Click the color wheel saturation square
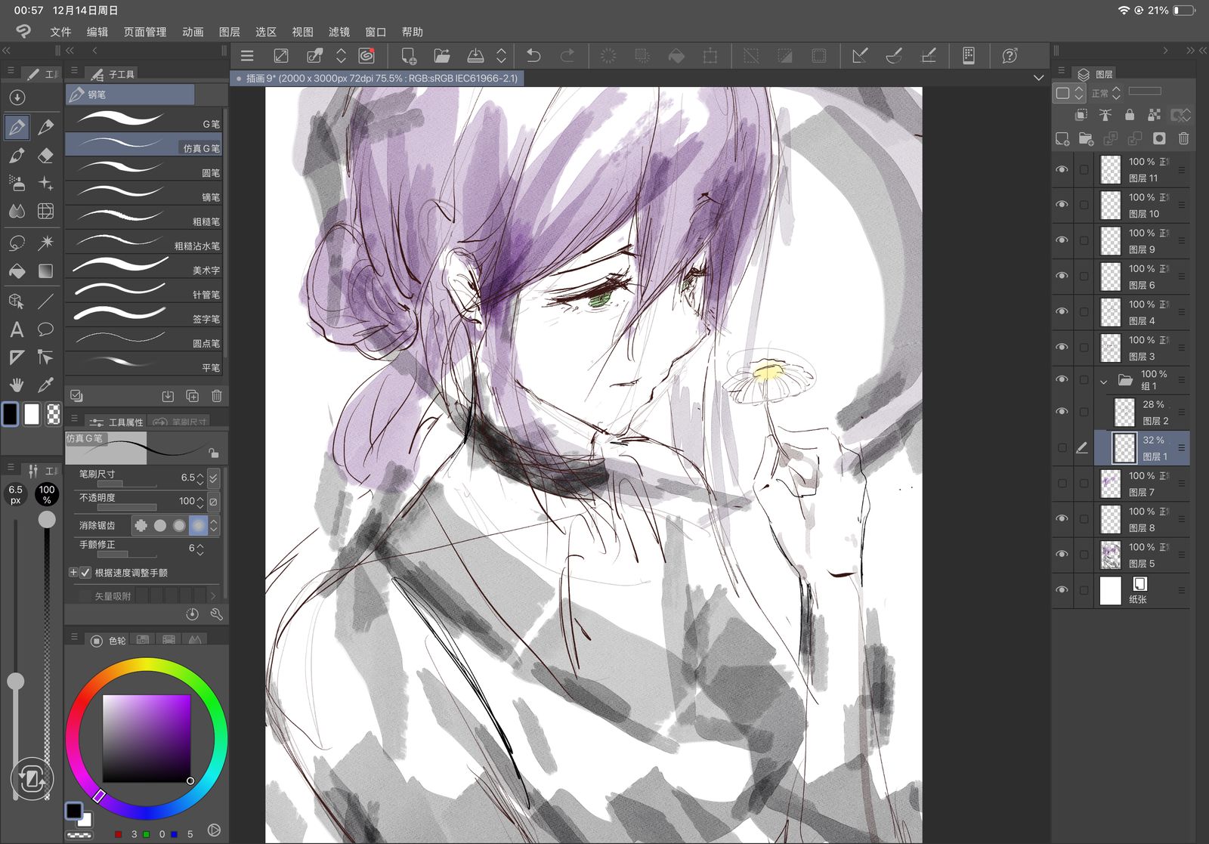 coord(147,738)
